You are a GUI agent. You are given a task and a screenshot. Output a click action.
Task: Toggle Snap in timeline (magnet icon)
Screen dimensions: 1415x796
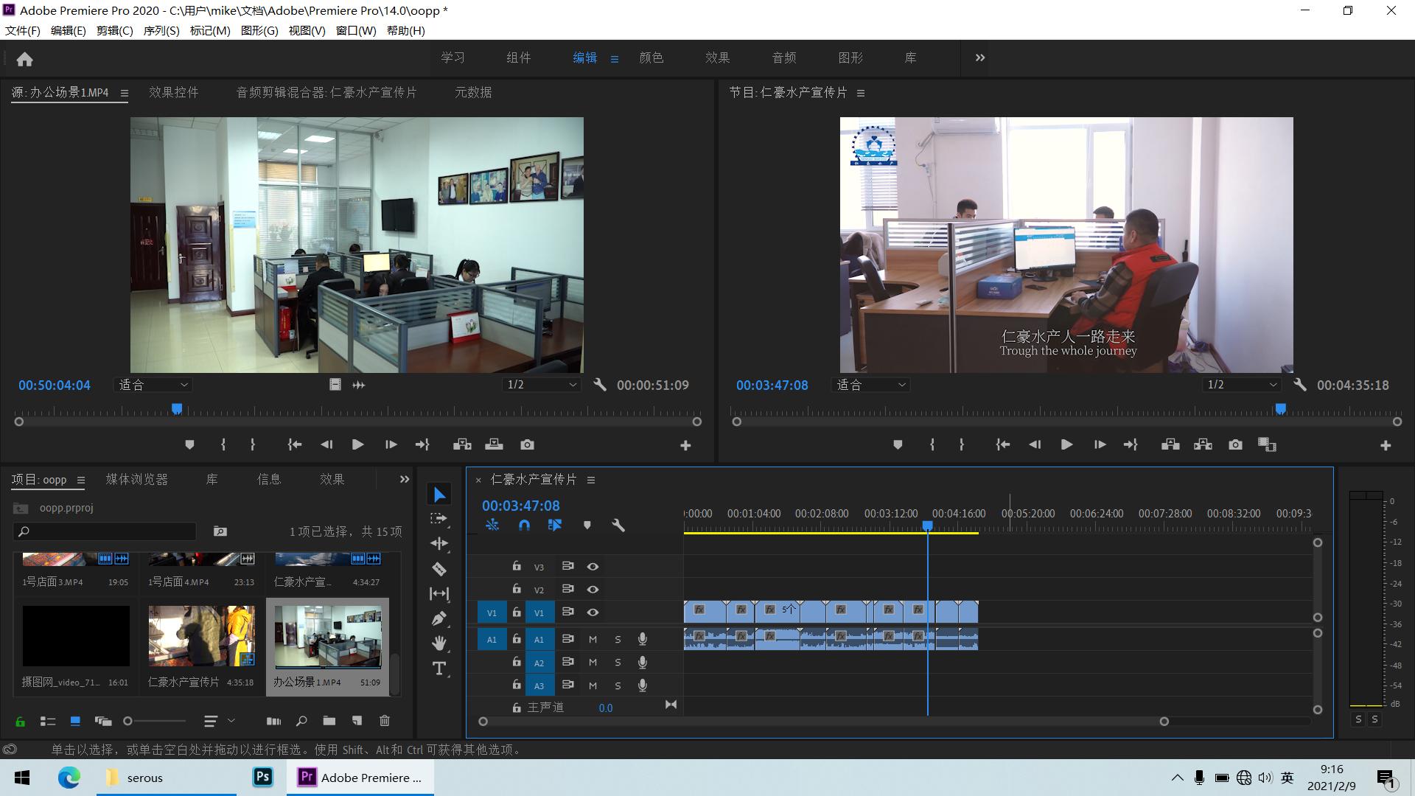[x=524, y=526]
